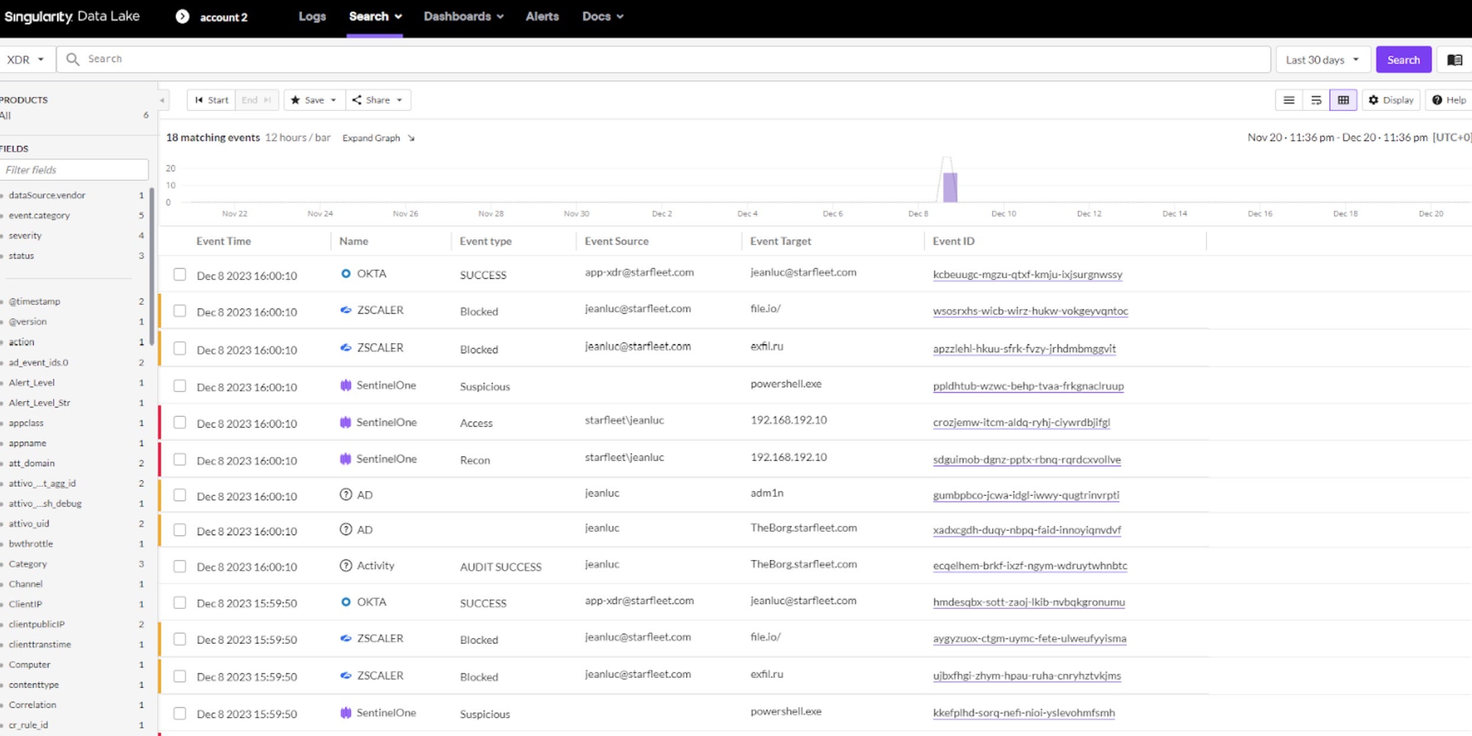Go to the Alerts tab

click(542, 17)
